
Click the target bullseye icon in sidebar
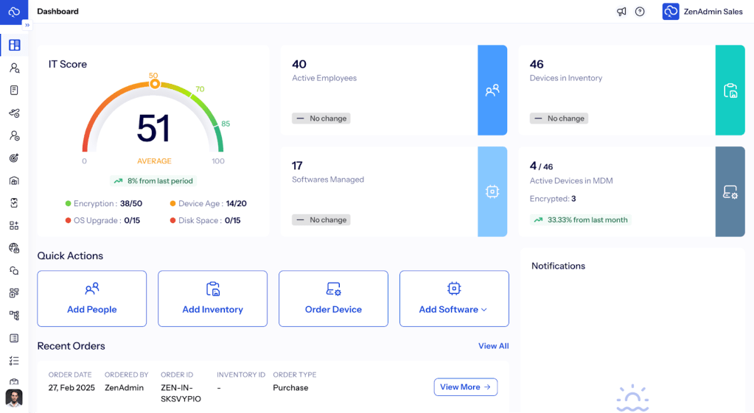coord(14,158)
